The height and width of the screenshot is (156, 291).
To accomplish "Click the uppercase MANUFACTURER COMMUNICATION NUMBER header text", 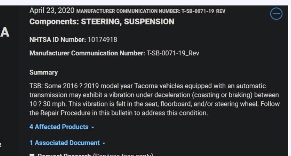I will point(151,11).
